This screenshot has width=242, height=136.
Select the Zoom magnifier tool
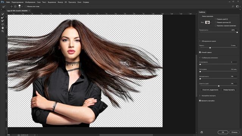[3, 31]
